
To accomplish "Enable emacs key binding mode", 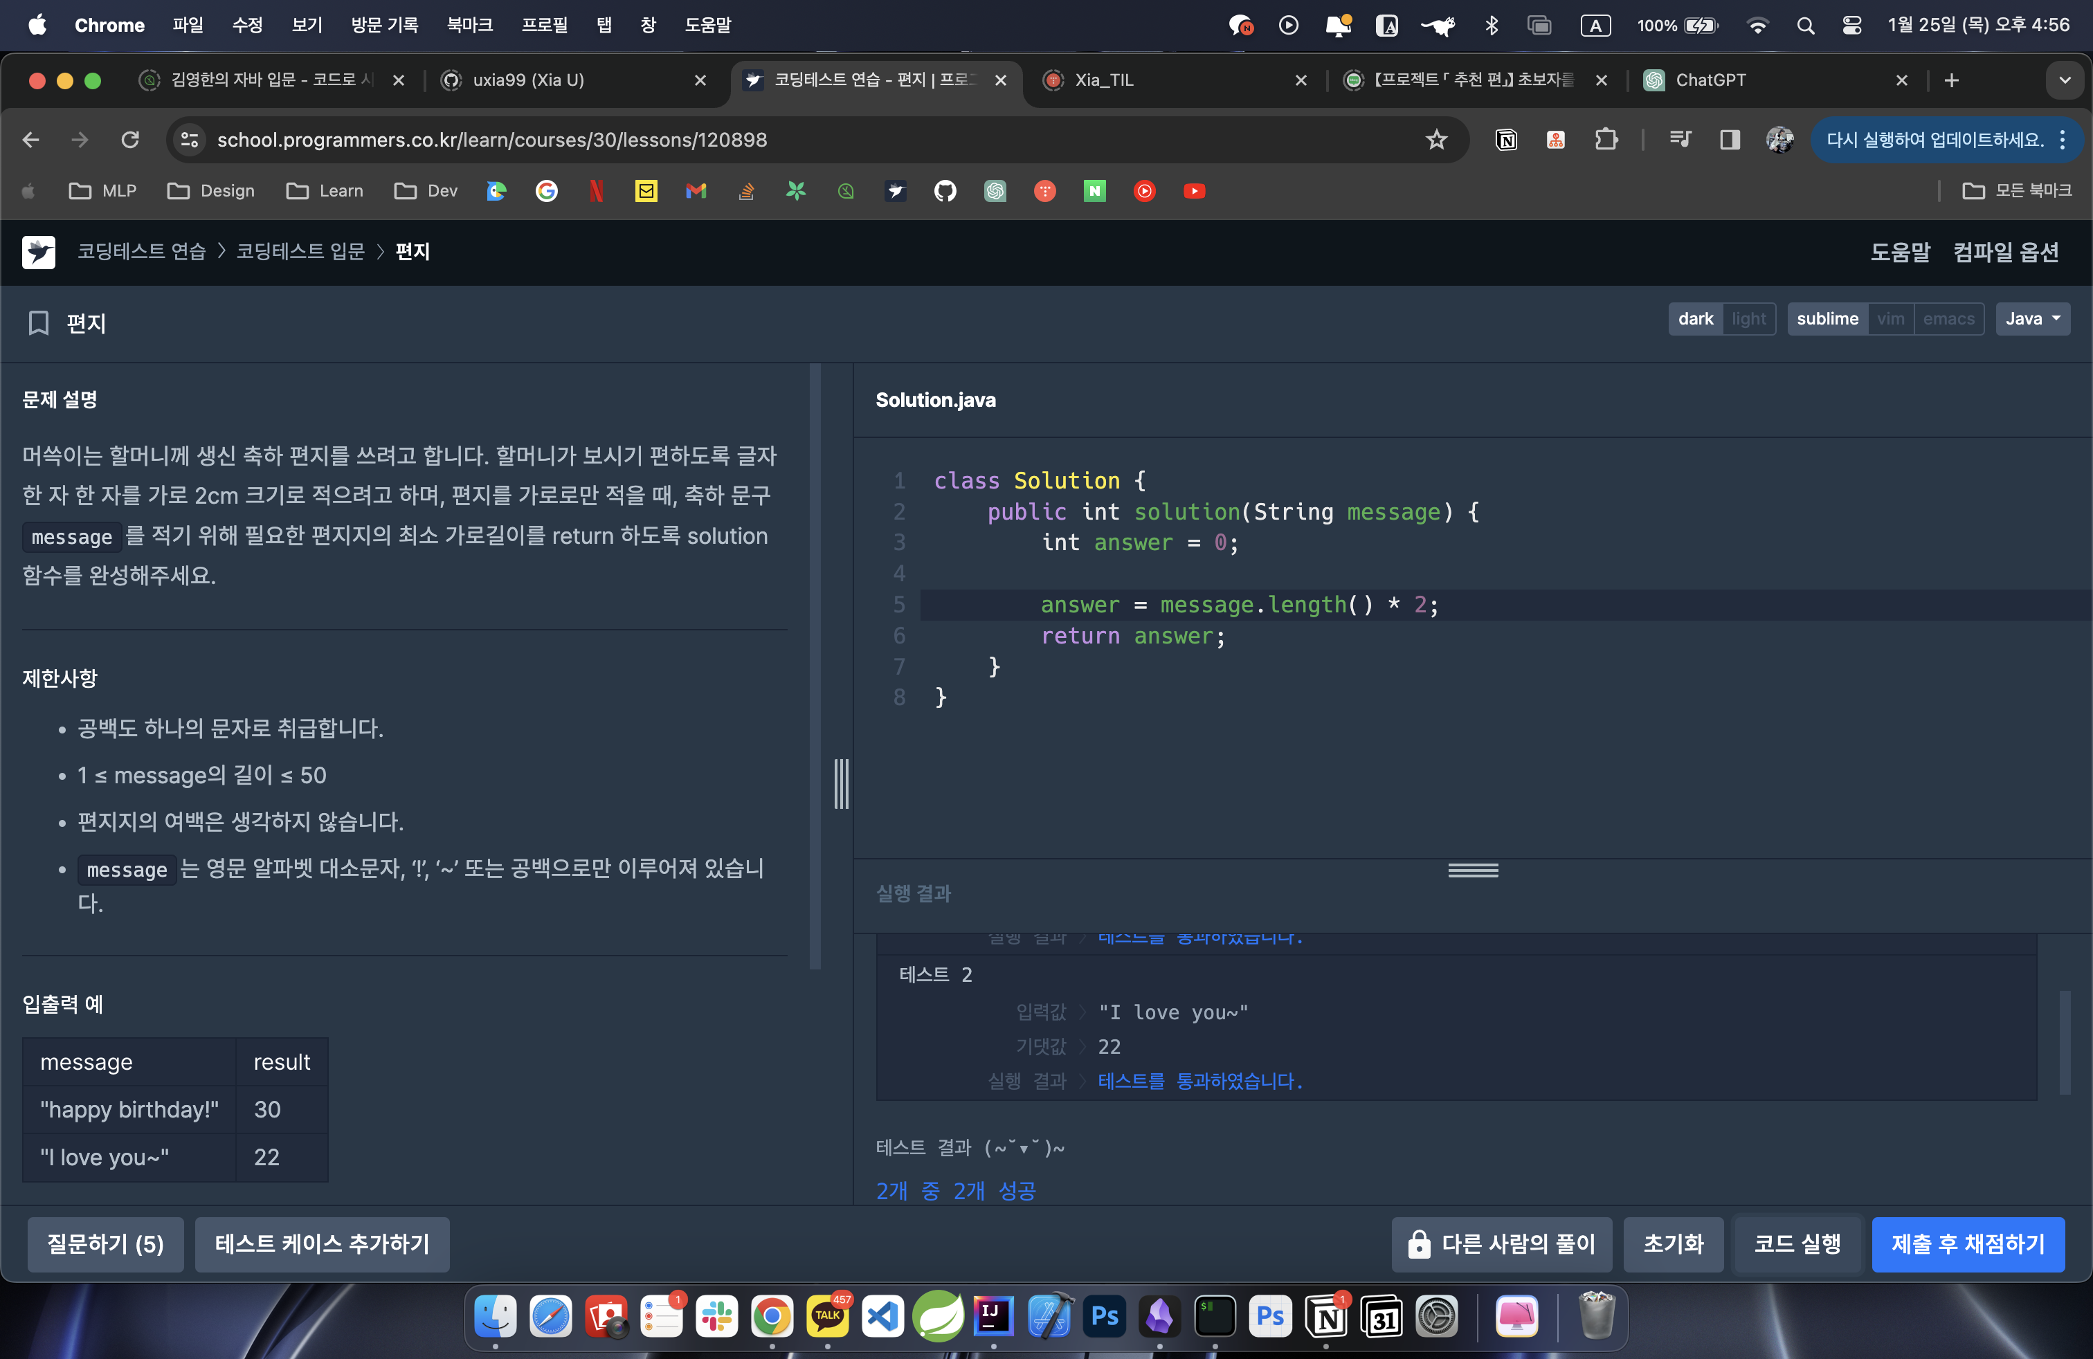I will [x=1948, y=319].
